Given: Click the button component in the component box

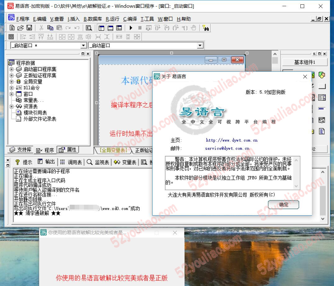Looking at the screenshot, I should pos(322,86).
